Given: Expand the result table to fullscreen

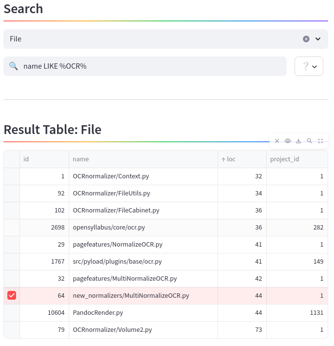Looking at the screenshot, I should (320, 141).
